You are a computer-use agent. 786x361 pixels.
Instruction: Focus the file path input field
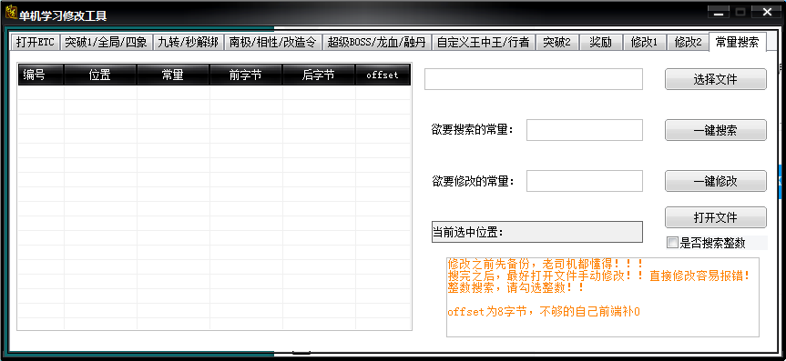534,79
